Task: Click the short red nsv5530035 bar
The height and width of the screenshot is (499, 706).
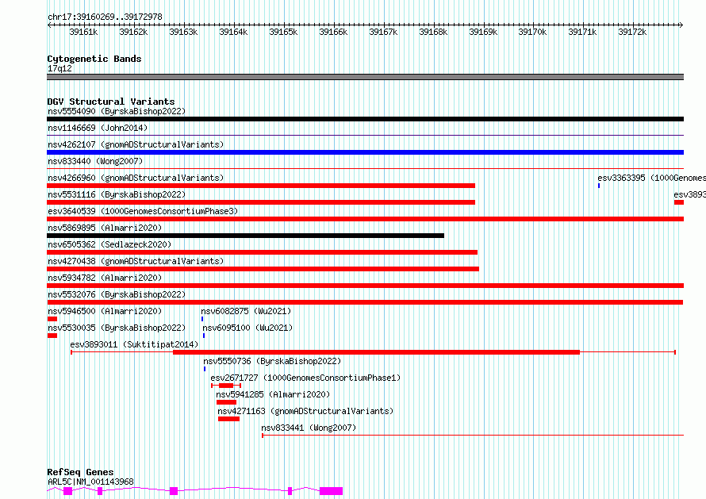Action: tap(52, 336)
